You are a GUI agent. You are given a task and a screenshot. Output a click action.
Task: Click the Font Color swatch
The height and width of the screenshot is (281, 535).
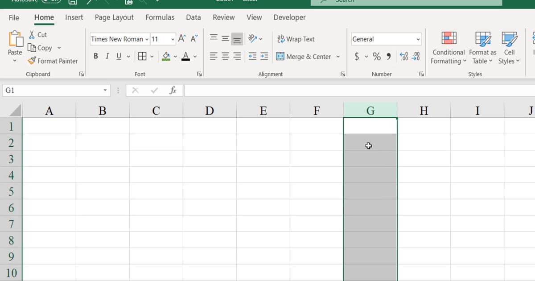point(186,56)
